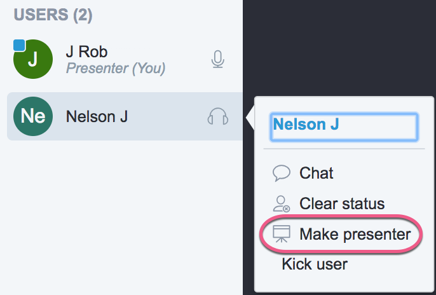Select Kick user from the menu

tap(315, 264)
